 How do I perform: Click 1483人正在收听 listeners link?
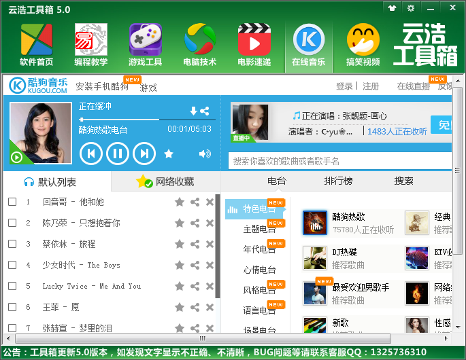pyautogui.click(x=397, y=132)
